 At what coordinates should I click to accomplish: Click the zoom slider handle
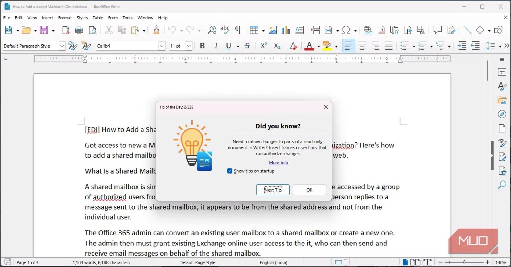[464, 262]
